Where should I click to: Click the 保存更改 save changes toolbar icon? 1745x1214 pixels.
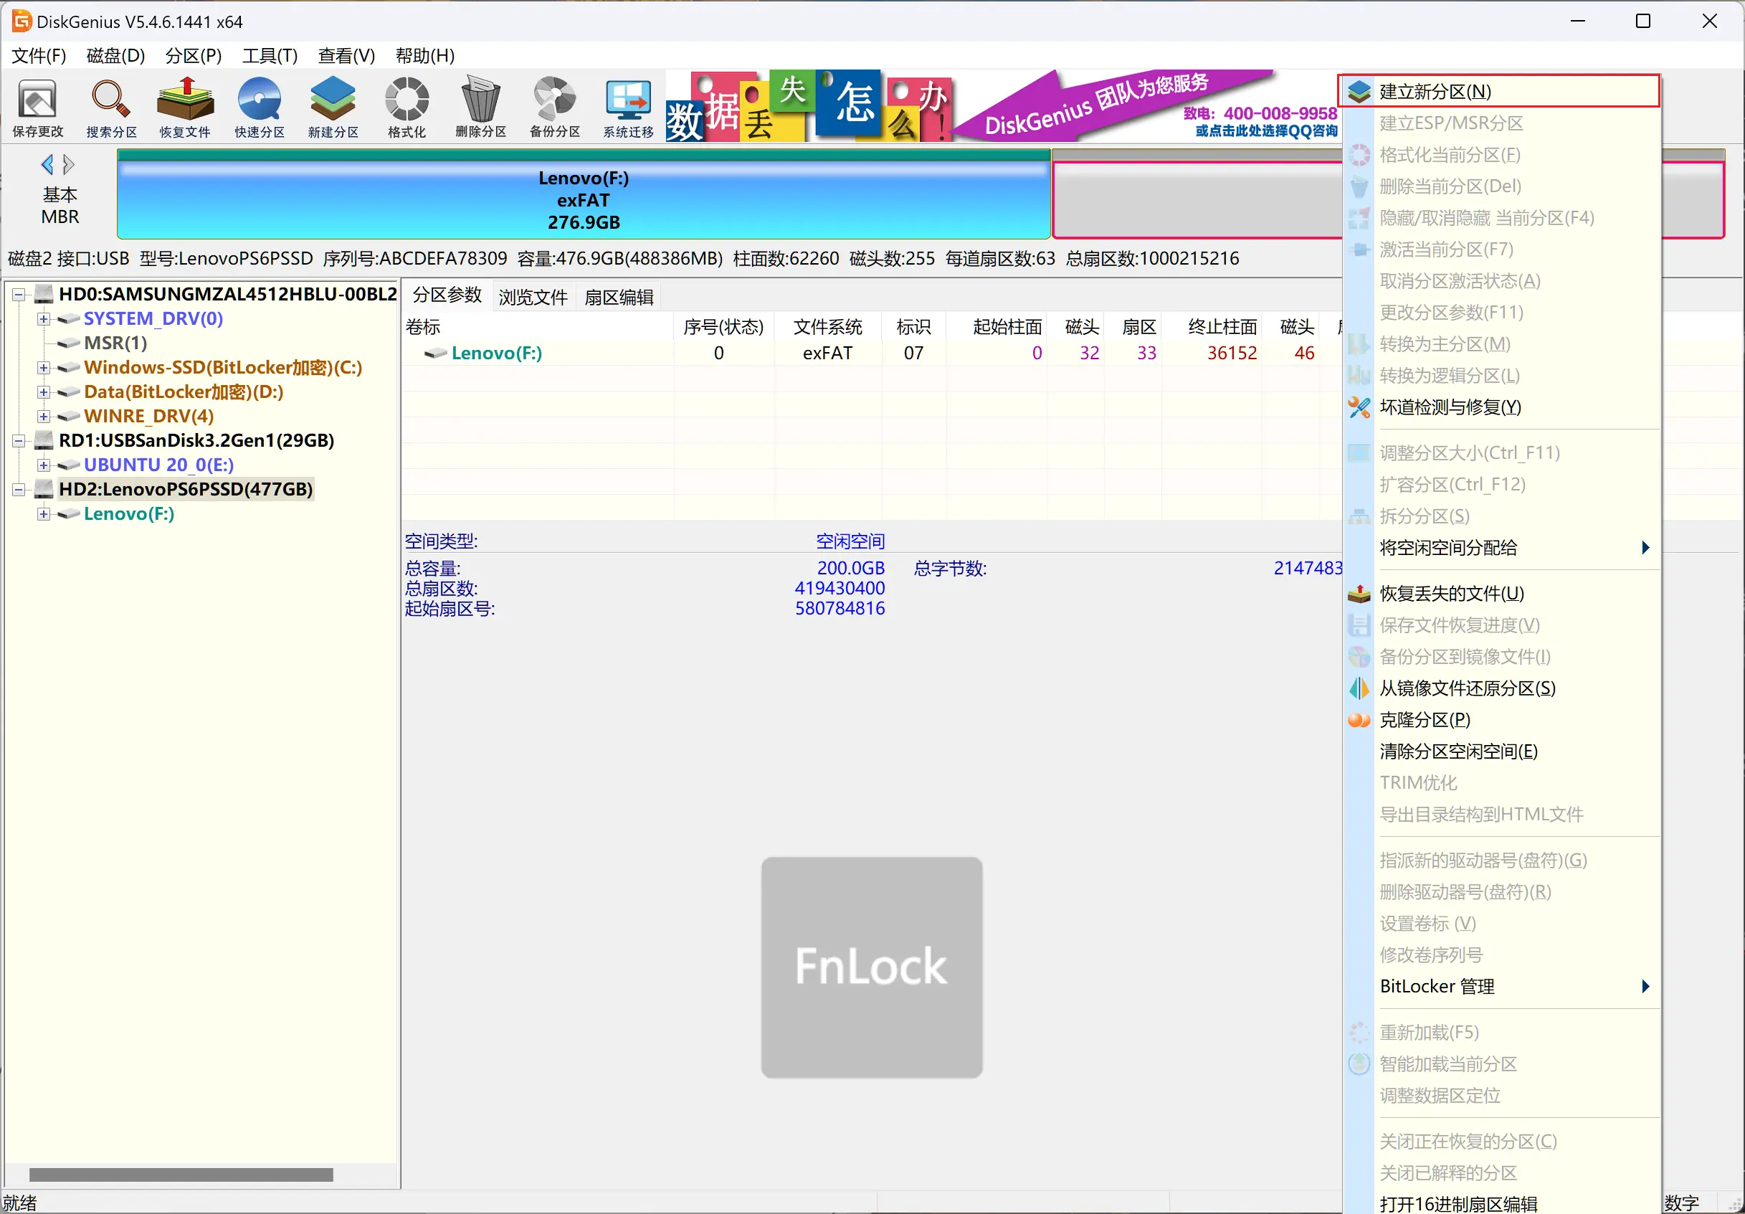tap(38, 108)
